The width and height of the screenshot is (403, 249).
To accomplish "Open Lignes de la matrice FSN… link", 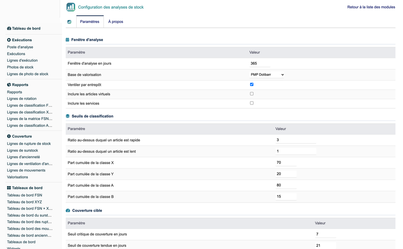I will pos(30,119).
